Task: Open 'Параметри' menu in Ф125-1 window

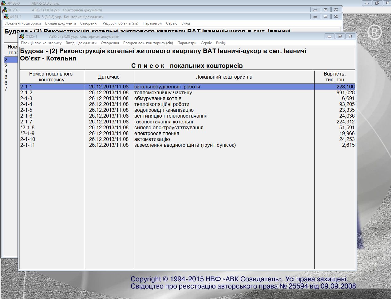Action: point(187,43)
